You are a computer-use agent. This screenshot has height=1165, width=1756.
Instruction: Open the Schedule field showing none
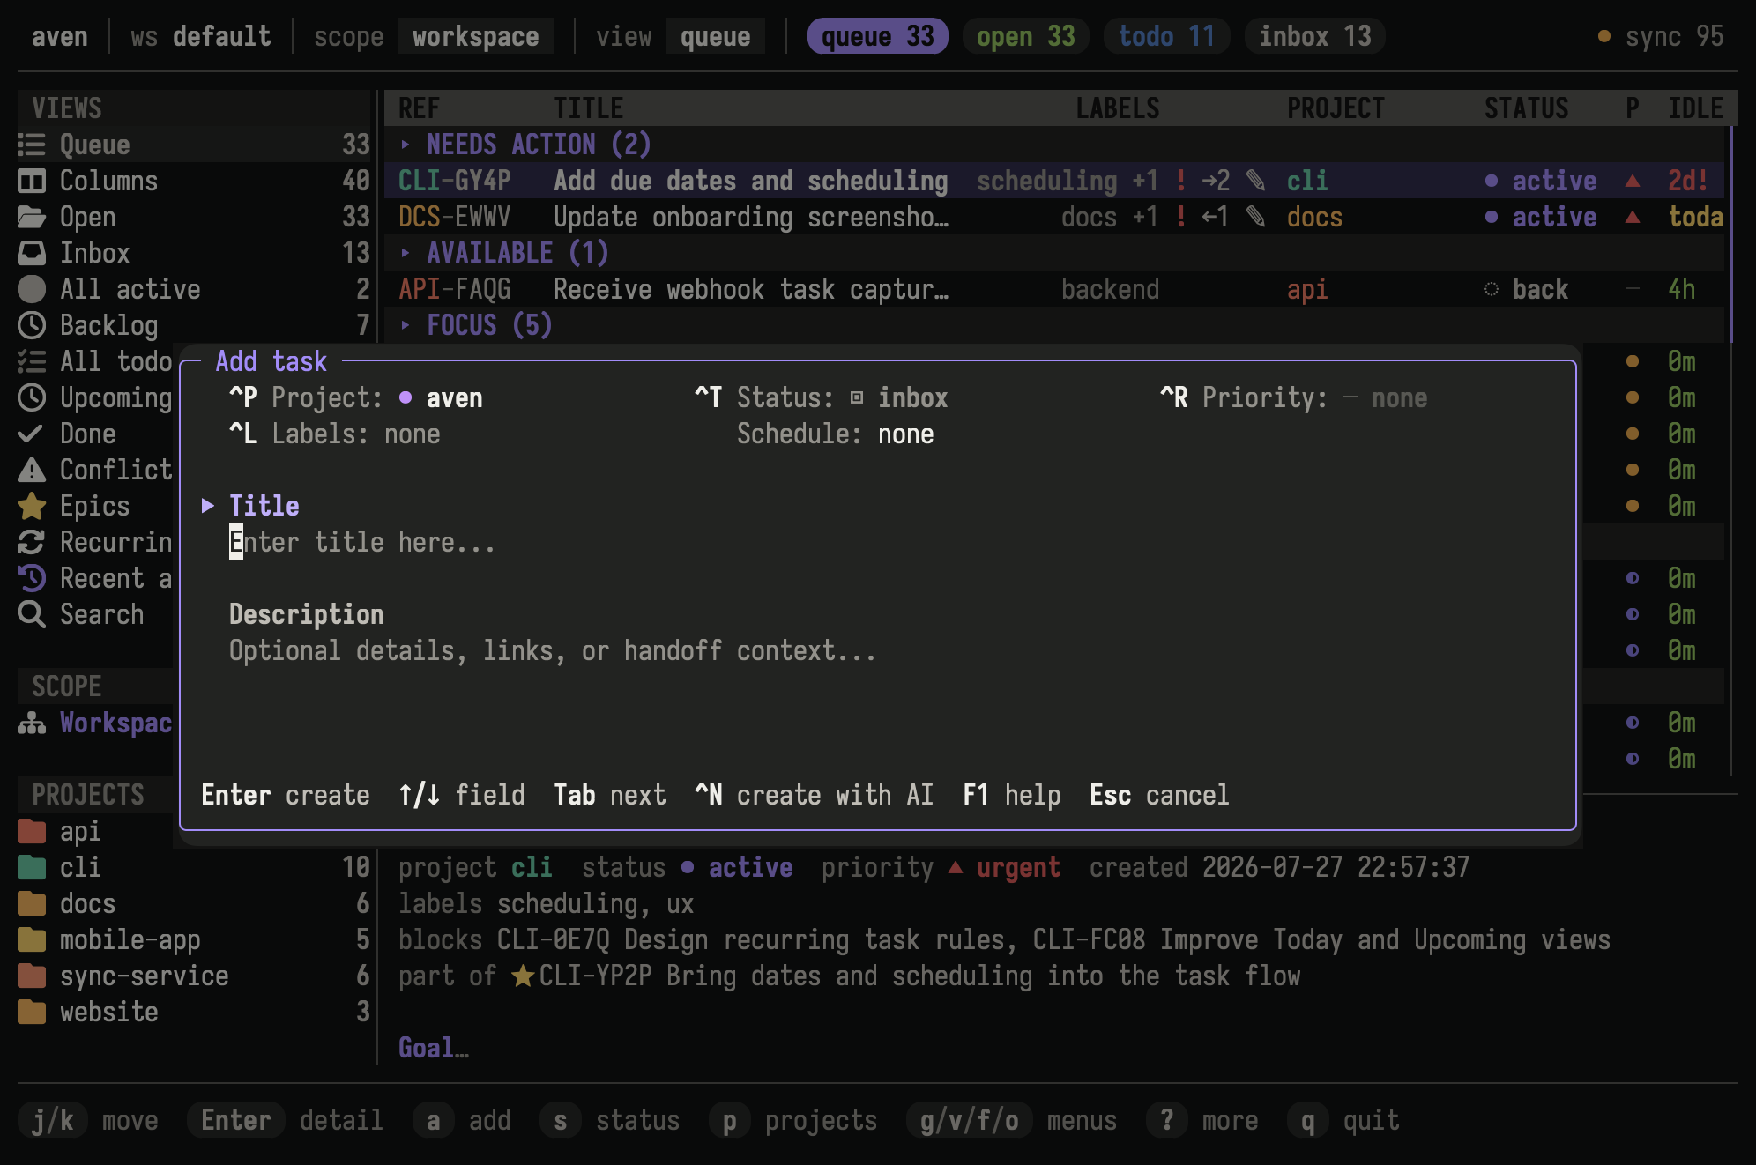click(835, 434)
